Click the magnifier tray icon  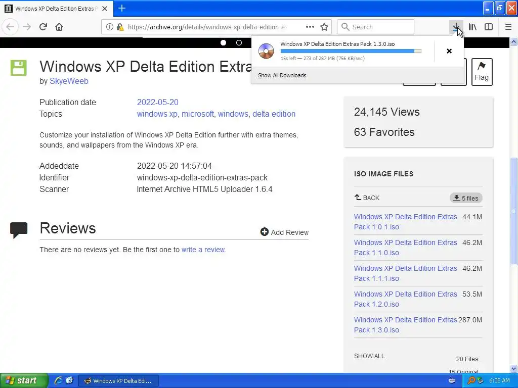point(471,380)
